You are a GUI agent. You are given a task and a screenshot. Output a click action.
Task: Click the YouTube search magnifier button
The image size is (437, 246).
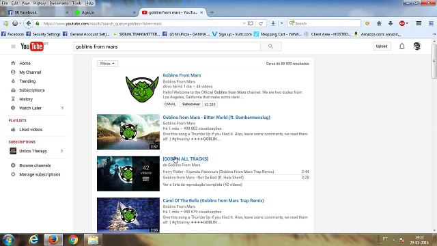(270, 46)
